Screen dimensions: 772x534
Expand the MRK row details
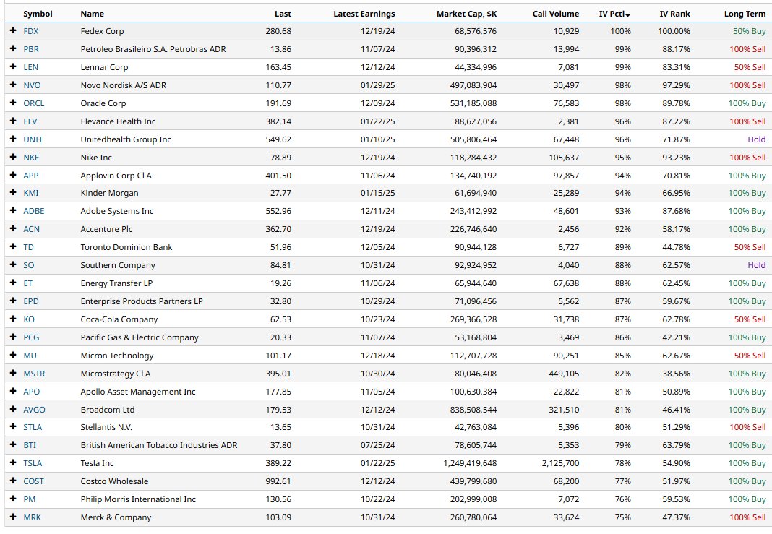[13, 517]
